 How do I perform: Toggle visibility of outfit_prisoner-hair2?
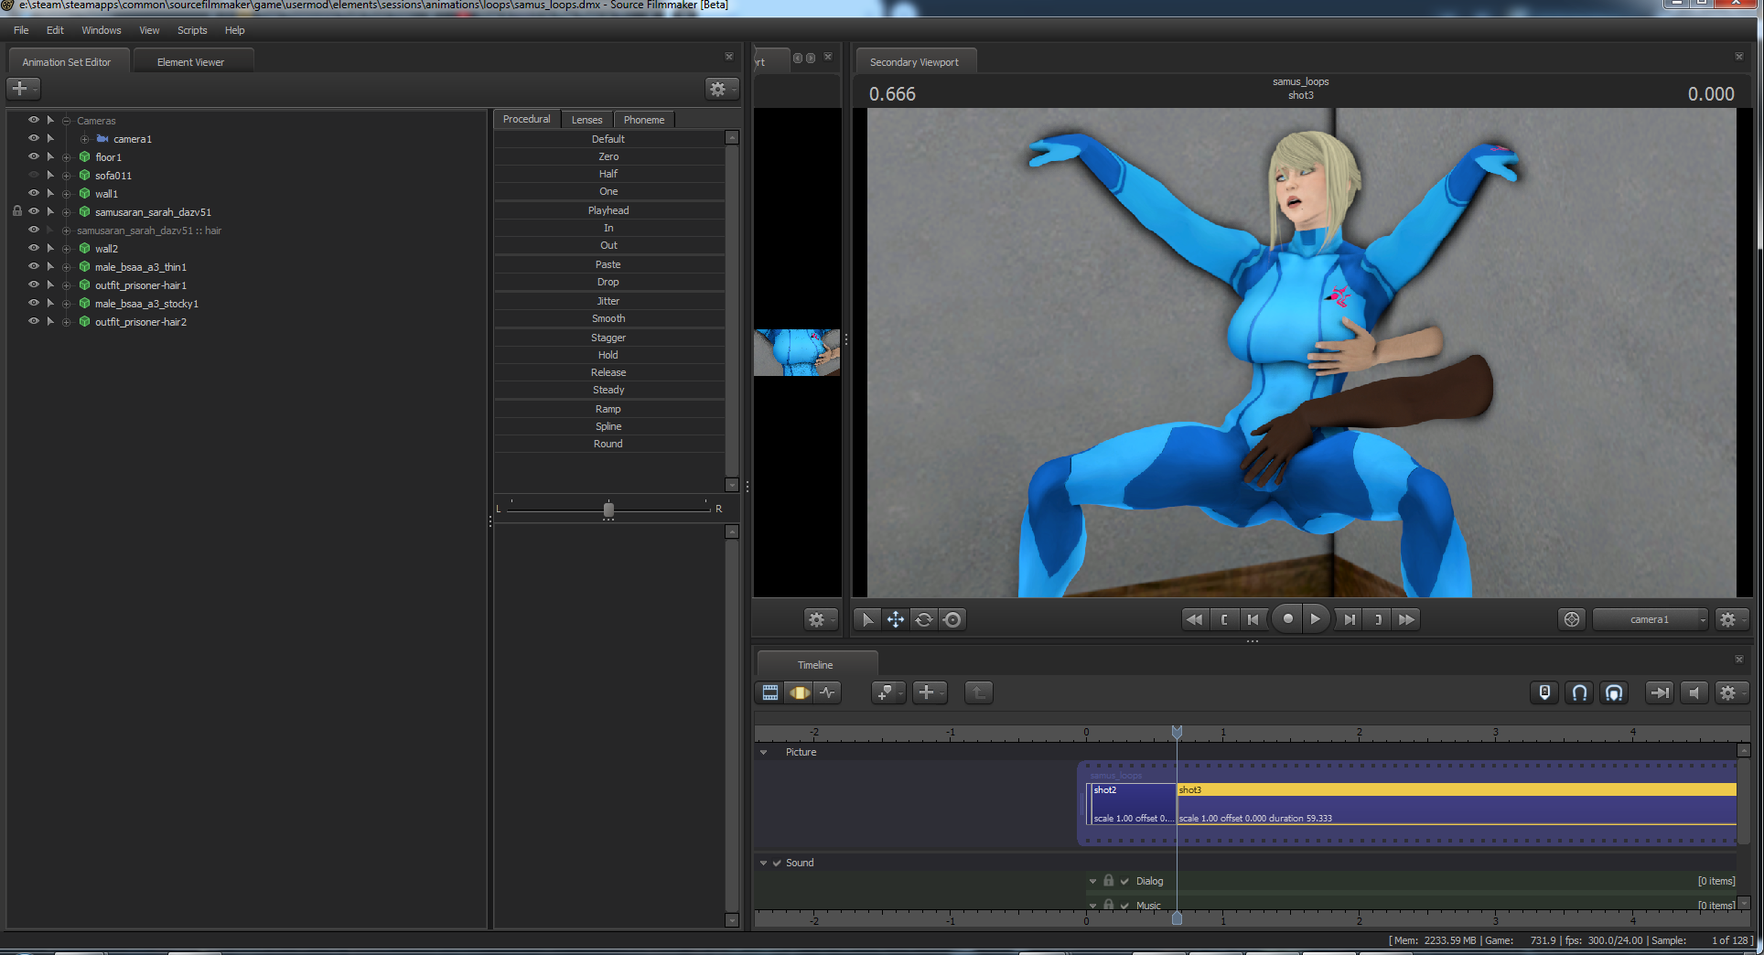pyautogui.click(x=34, y=321)
